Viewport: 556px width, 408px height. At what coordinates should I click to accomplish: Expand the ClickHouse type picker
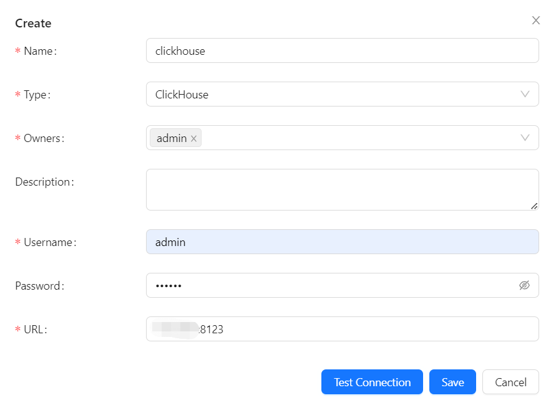pyautogui.click(x=343, y=94)
